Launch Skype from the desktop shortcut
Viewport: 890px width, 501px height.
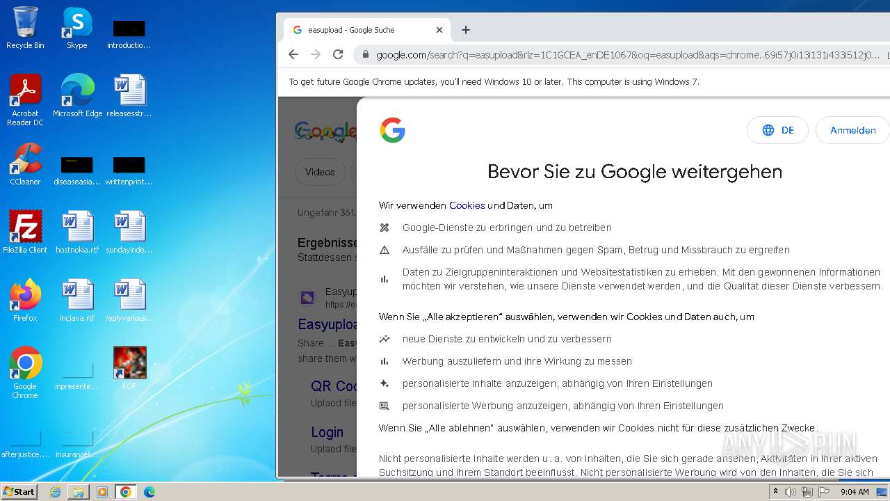click(x=77, y=28)
